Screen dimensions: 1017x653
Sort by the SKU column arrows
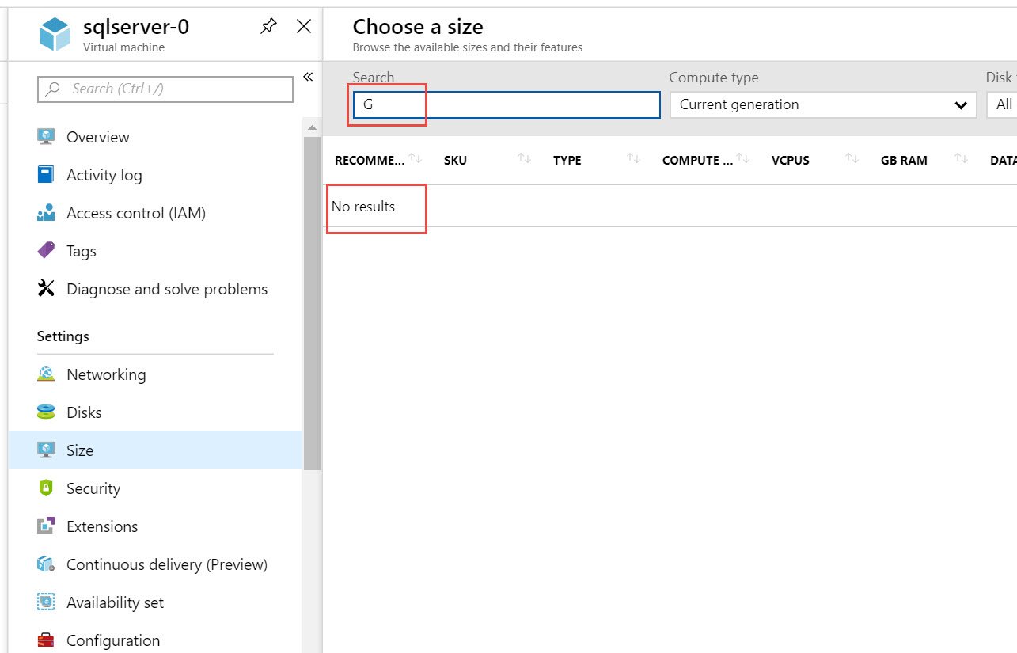(524, 159)
